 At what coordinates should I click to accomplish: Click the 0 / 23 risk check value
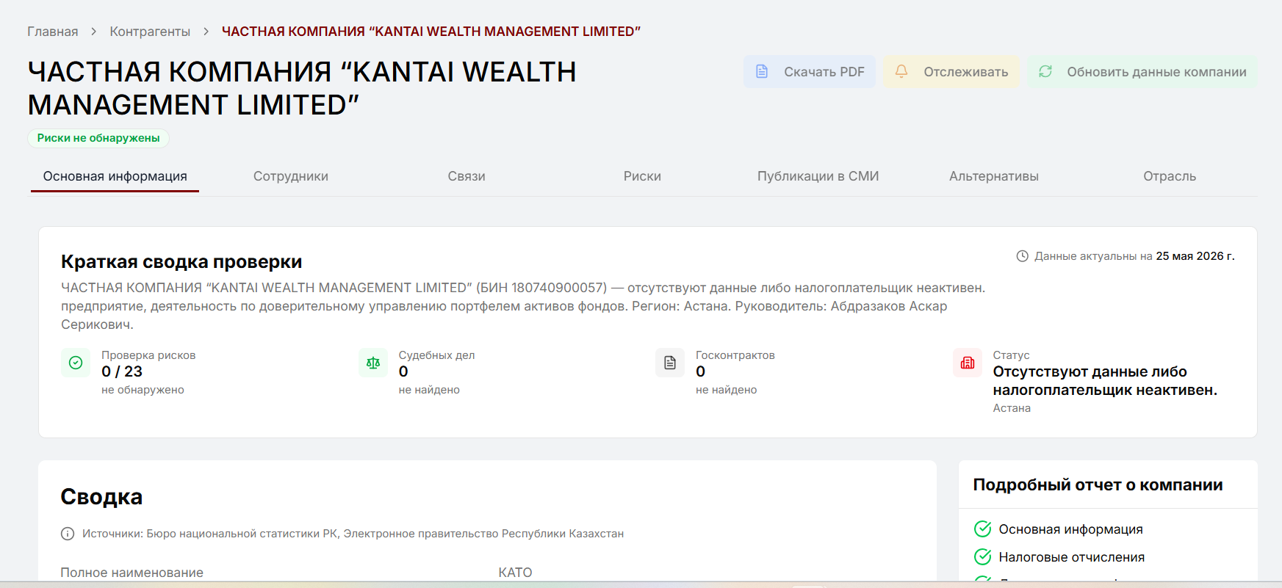click(122, 371)
